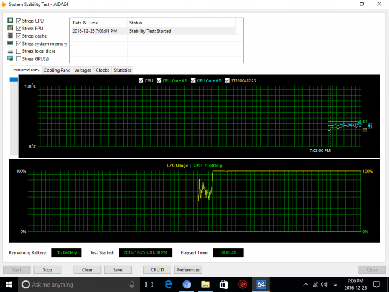Enable the Stress local disks checkbox

click(19, 51)
